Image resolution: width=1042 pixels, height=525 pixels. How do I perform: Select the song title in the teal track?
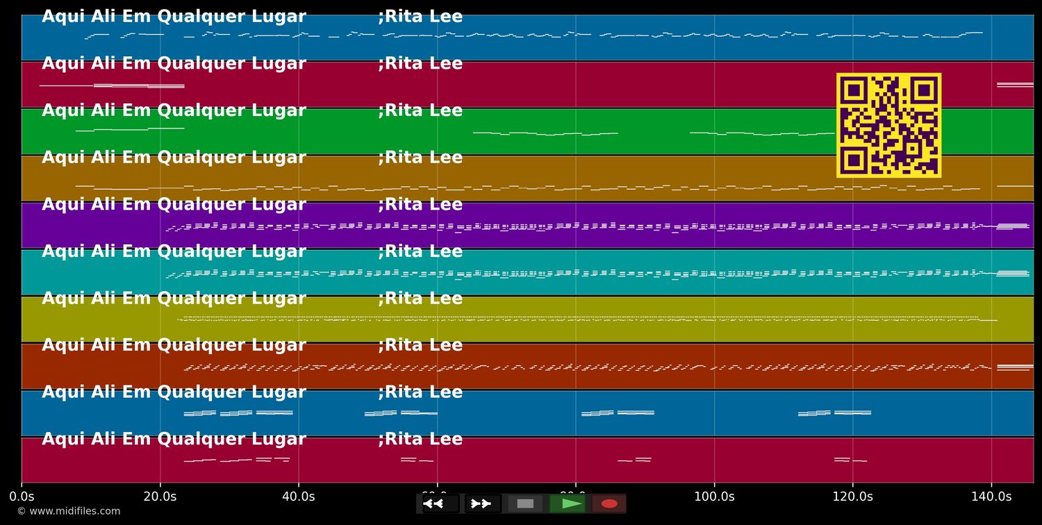click(174, 251)
